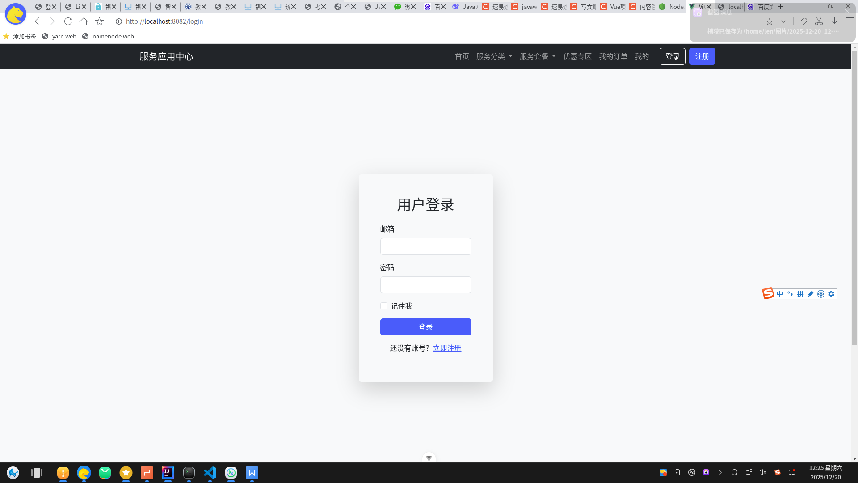Open VS Code from the taskbar
The image size is (858, 483).
pos(210,473)
